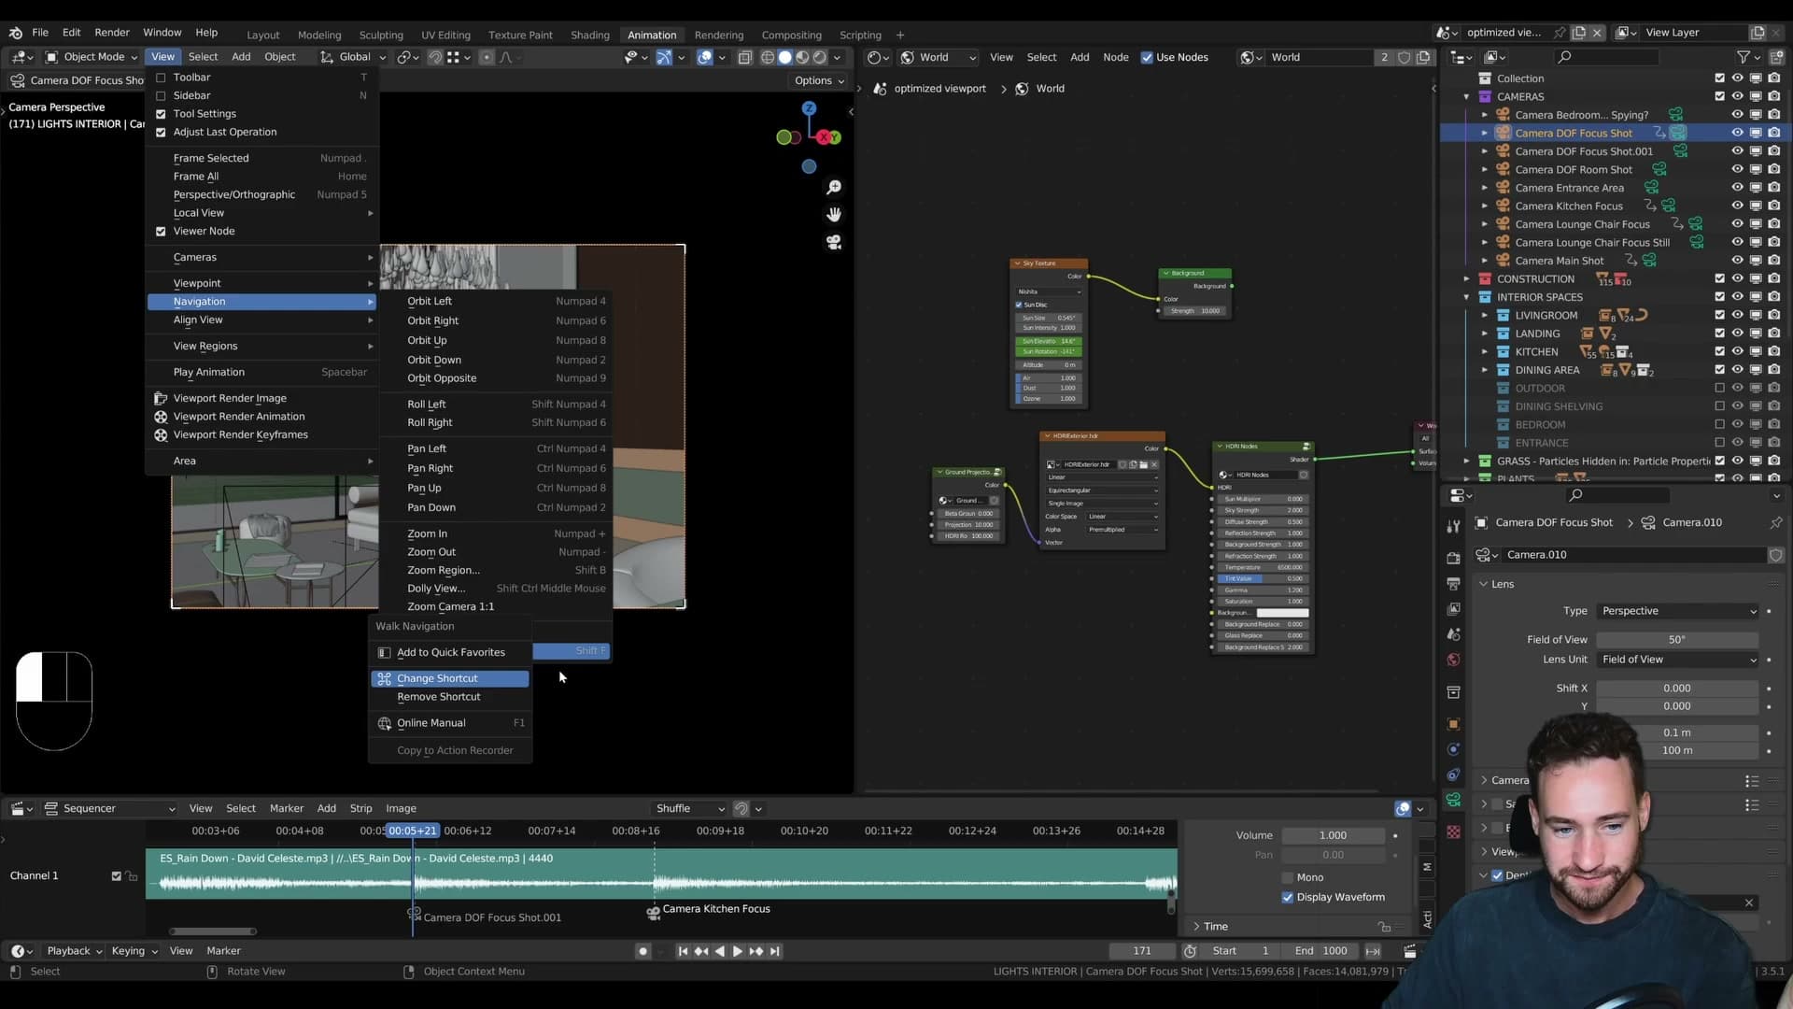The image size is (1793, 1009).
Task: Open the Object Mode dropdown
Action: click(92, 57)
